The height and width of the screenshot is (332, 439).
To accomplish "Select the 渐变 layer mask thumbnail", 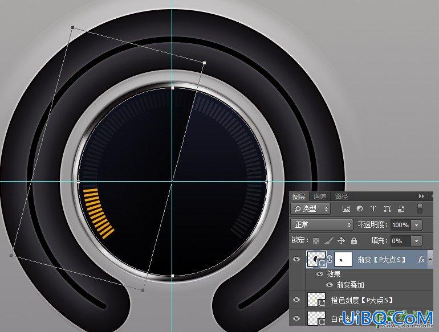I will click(343, 260).
